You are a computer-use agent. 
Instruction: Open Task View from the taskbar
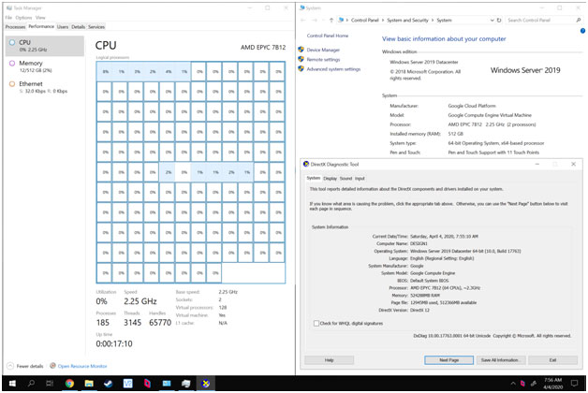coord(50,384)
